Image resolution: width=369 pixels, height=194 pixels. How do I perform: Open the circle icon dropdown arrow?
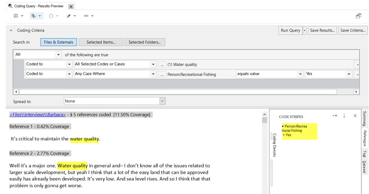pyautogui.click(x=57, y=16)
